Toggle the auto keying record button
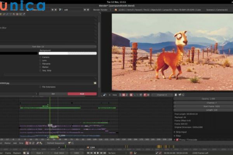Image resolution: width=233 pixels, height=155 pixels. tap(131, 153)
